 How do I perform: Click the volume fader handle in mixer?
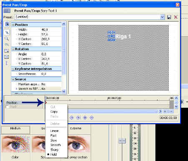pos(122,141)
